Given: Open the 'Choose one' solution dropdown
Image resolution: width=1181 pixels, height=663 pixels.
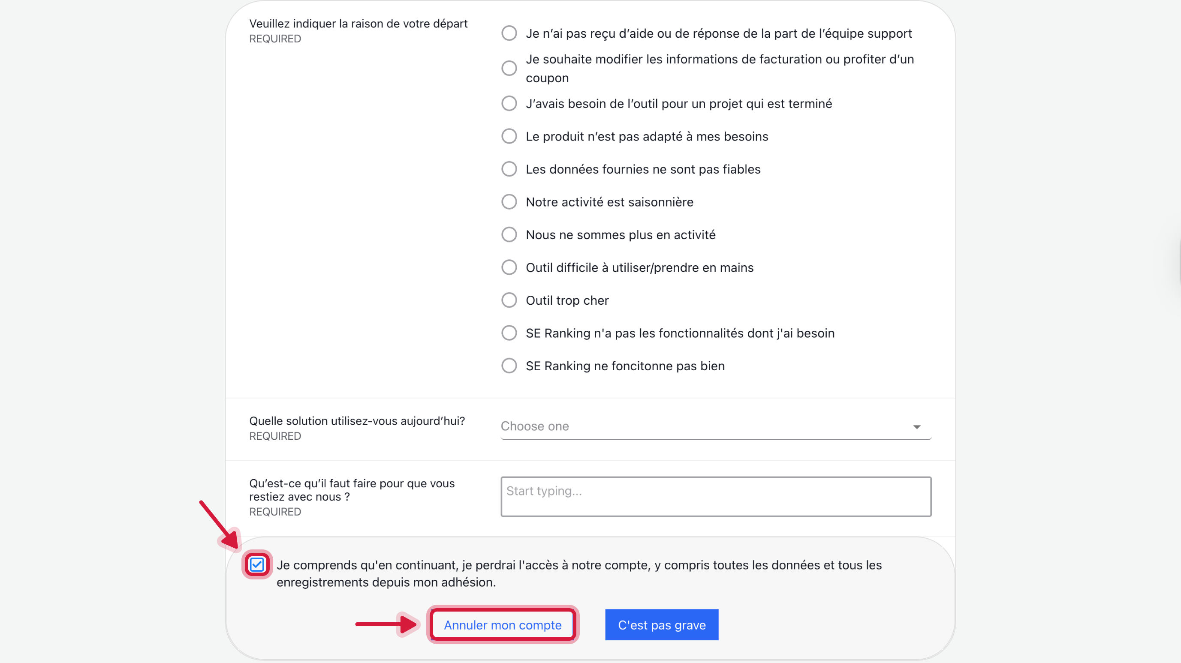Looking at the screenshot, I should [x=706, y=426].
